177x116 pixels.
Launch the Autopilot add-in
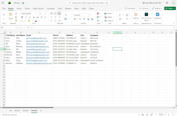pos(157,16)
